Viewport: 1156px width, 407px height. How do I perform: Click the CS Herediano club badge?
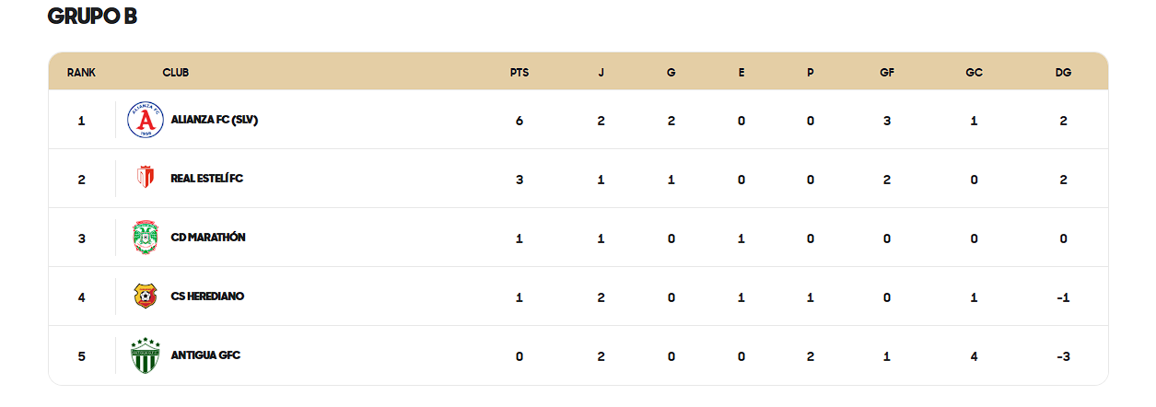tap(146, 297)
